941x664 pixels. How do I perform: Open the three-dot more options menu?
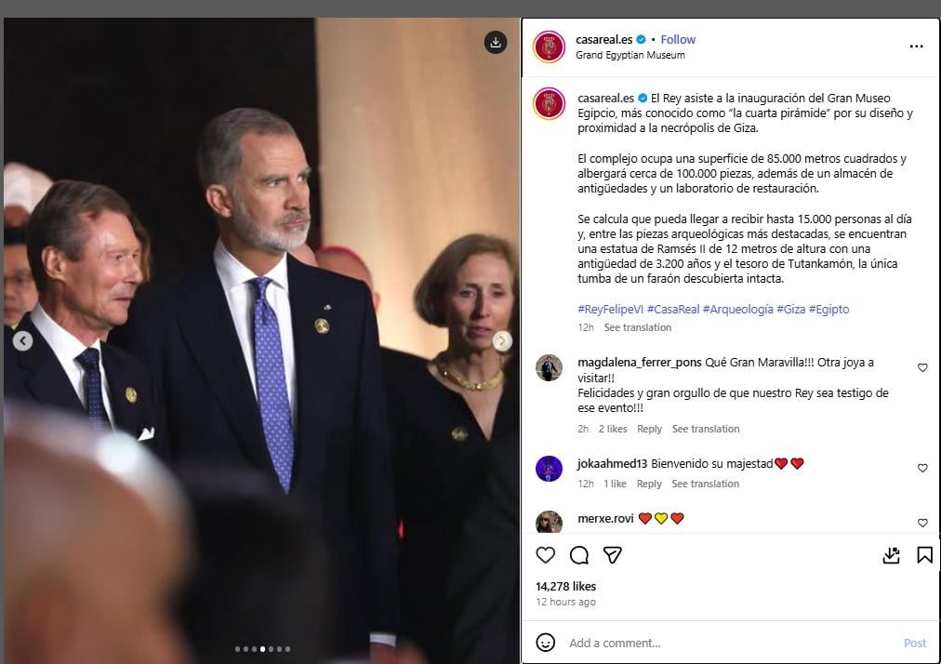(x=916, y=46)
